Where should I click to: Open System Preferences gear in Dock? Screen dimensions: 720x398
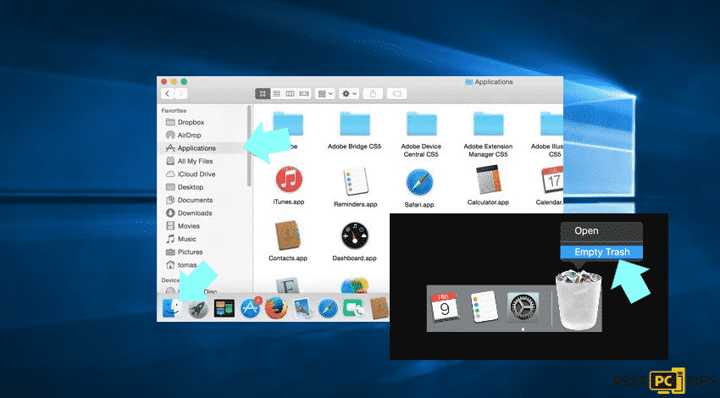(523, 307)
